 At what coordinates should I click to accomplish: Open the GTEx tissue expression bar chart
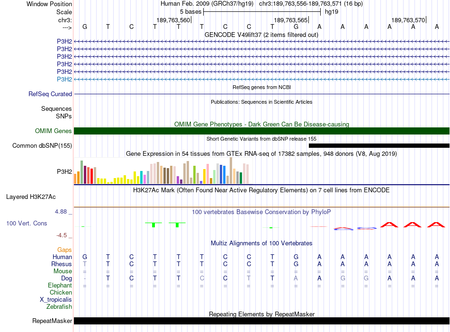click(163, 170)
